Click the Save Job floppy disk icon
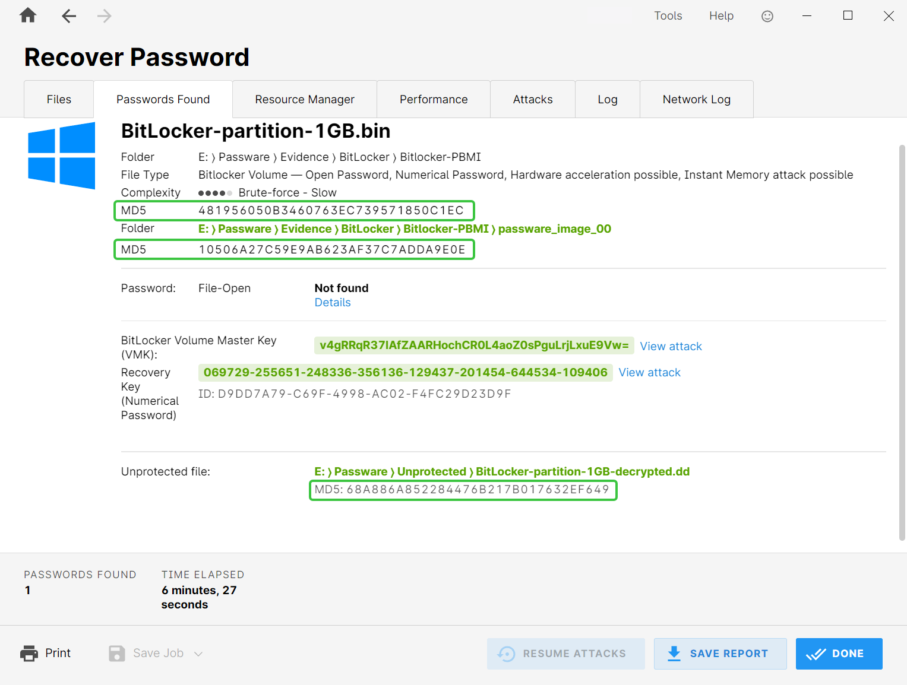907x685 pixels. coord(117,654)
